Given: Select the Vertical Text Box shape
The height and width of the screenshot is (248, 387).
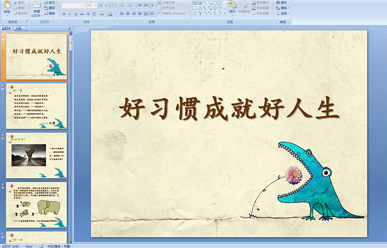Looking at the screenshot, I should (x=200, y=3).
